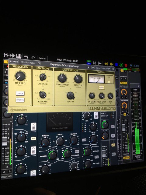
Task: Click the MAKE-UP dB knob
Action: tap(74, 140)
